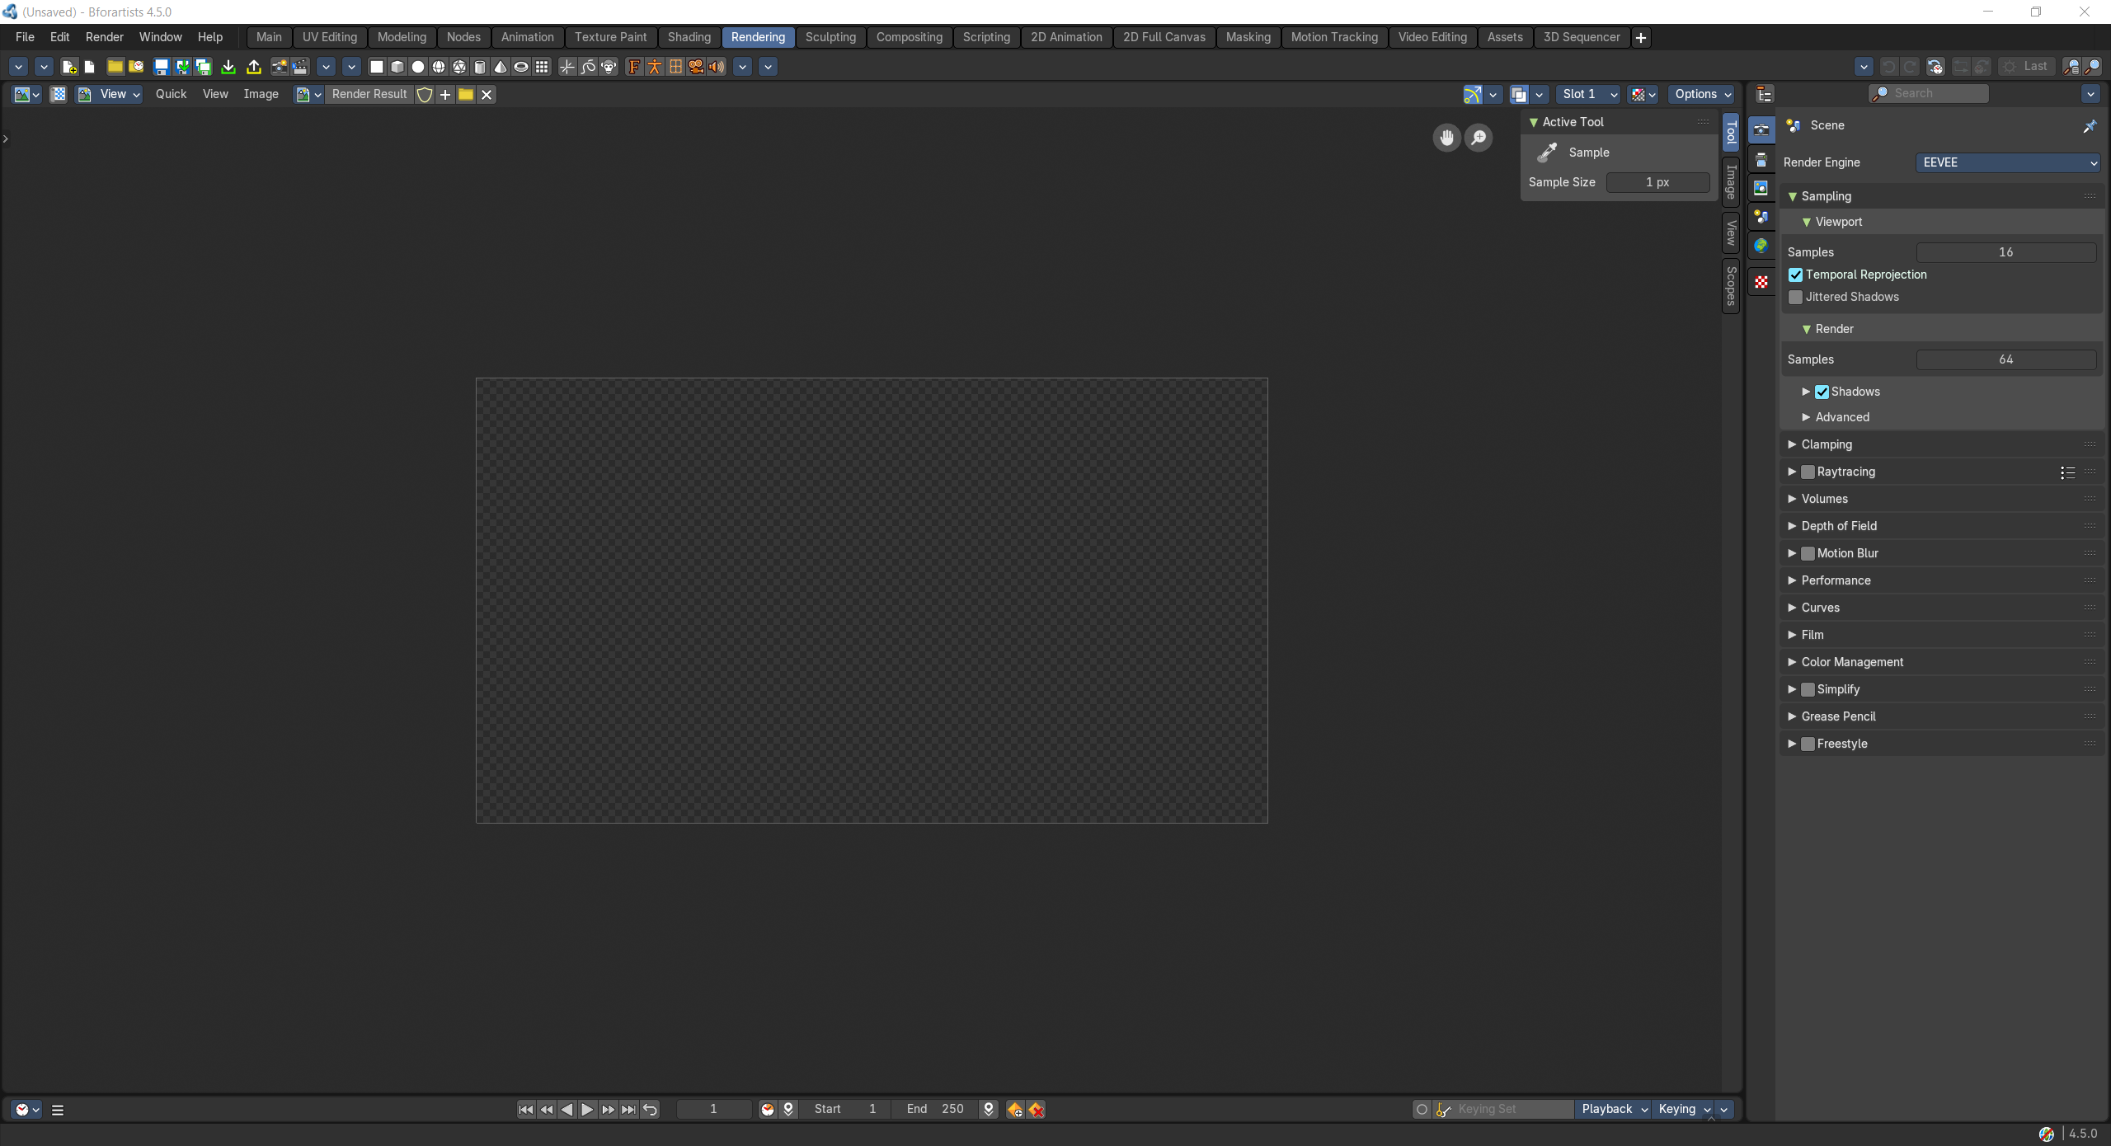2111x1146 pixels.
Task: Enable the Motion Blur checkbox
Action: [x=1808, y=553]
